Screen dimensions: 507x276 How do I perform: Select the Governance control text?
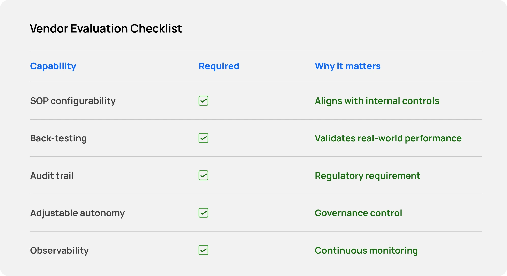pyautogui.click(x=358, y=213)
